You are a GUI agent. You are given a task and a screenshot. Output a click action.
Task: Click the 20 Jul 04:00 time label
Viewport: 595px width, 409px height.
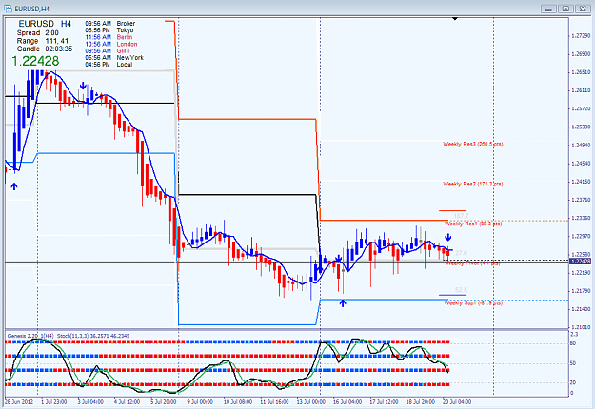click(457, 402)
